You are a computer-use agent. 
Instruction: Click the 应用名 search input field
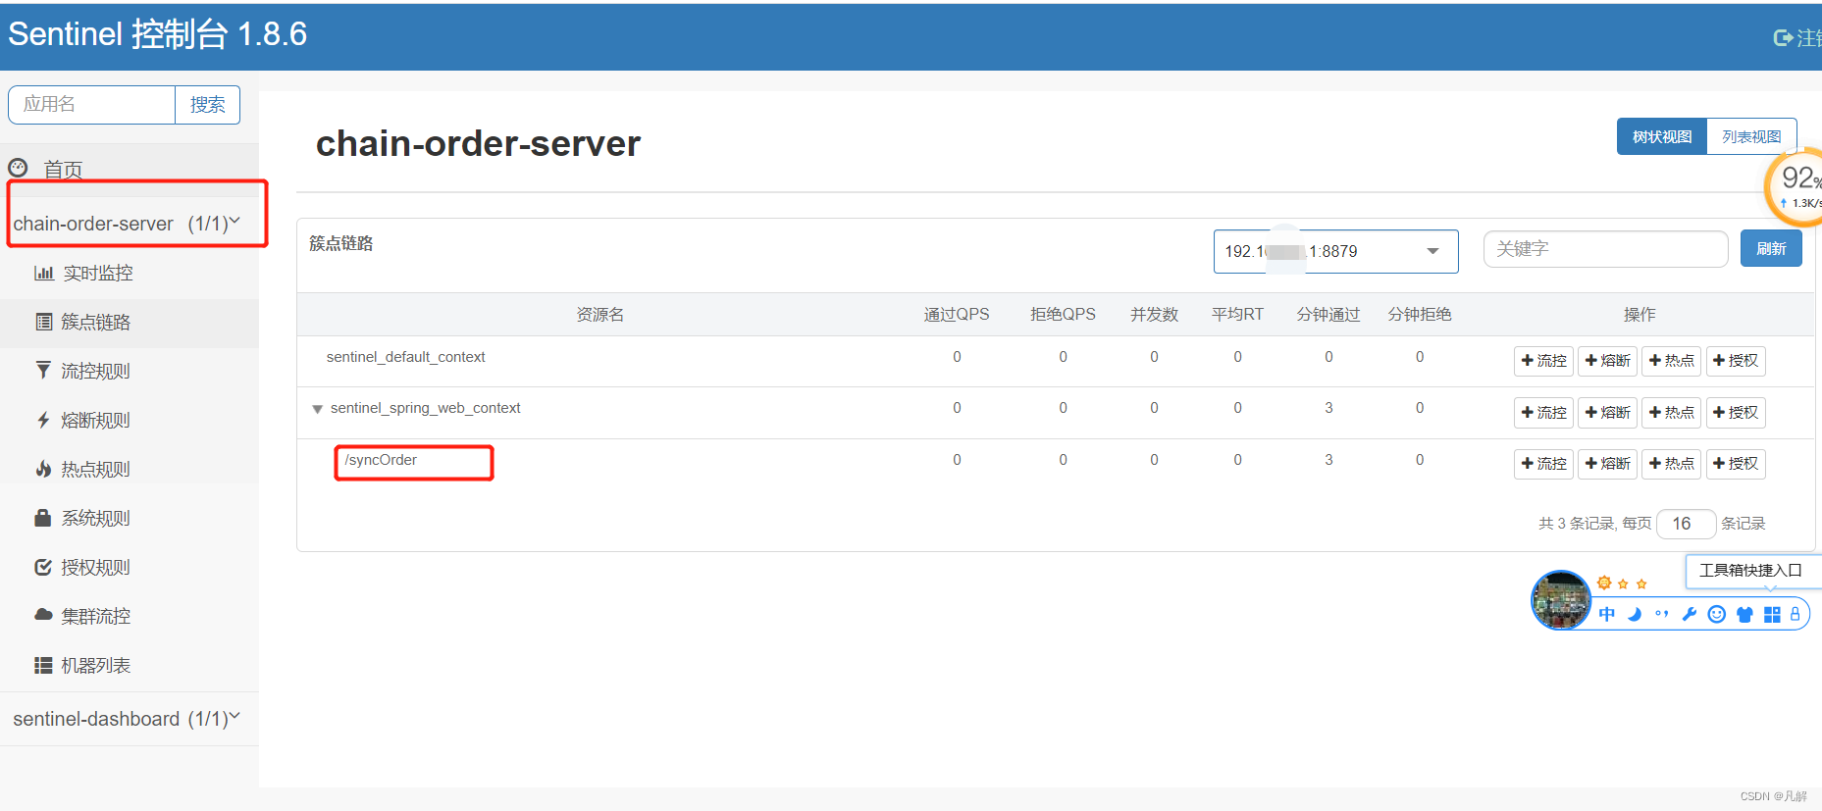point(92,105)
